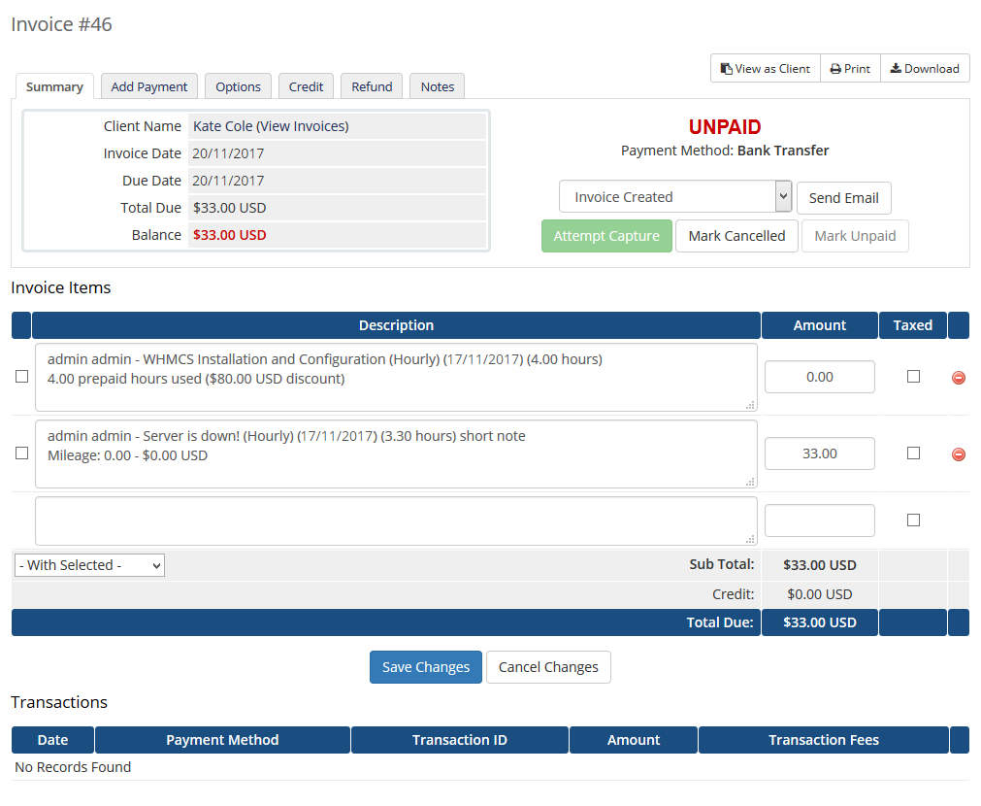Mark the invoice as Cancelled
This screenshot has height=806, width=981.
tap(736, 236)
